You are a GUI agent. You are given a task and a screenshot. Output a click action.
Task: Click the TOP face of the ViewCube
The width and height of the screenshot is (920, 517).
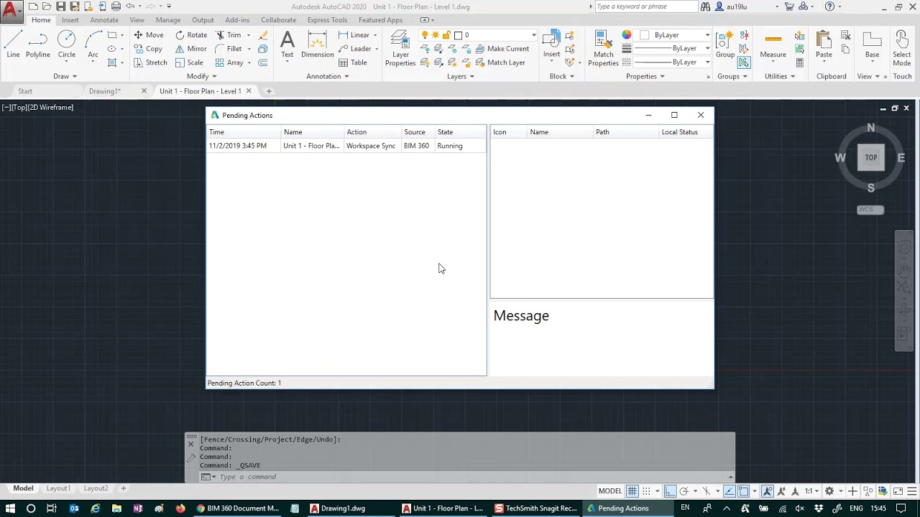870,157
